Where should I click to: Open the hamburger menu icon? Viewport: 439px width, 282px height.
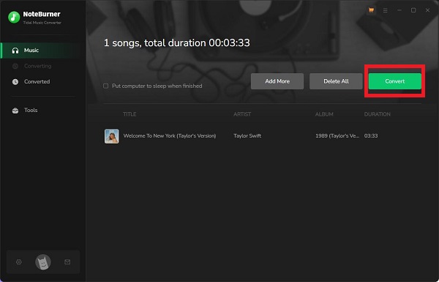pos(386,10)
